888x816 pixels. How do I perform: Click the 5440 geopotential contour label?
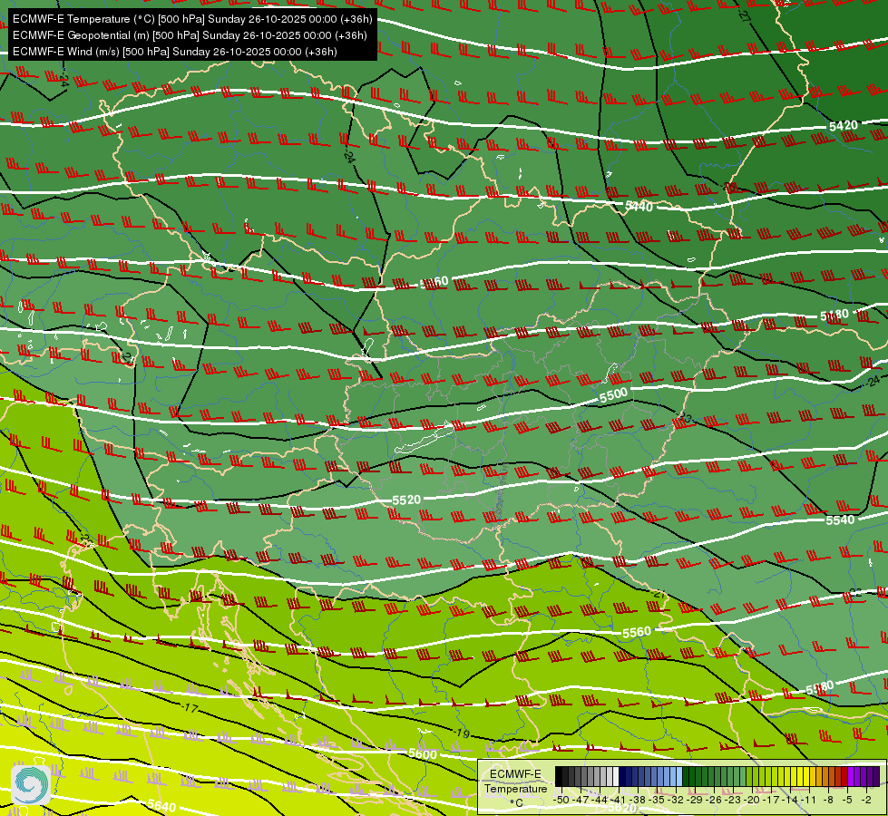point(639,207)
